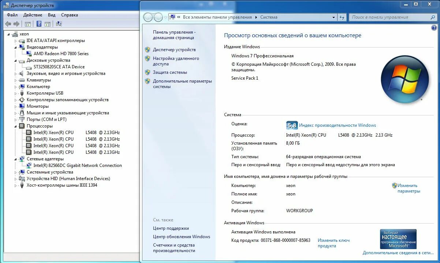Open Диспетчер устройств link in sidebar
Viewport: 440px width, 263px height.
tap(174, 50)
